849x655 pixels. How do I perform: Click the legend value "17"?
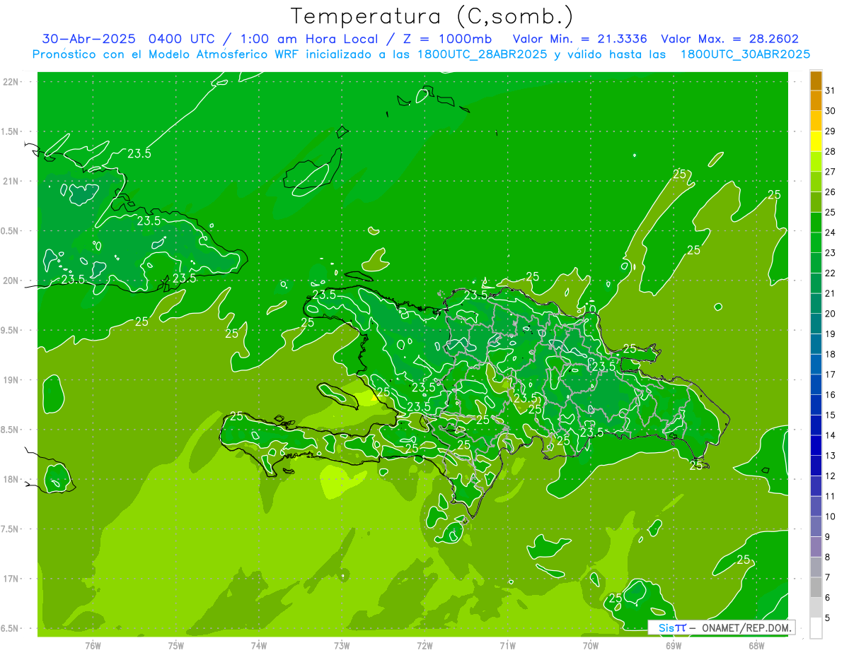tap(830, 374)
